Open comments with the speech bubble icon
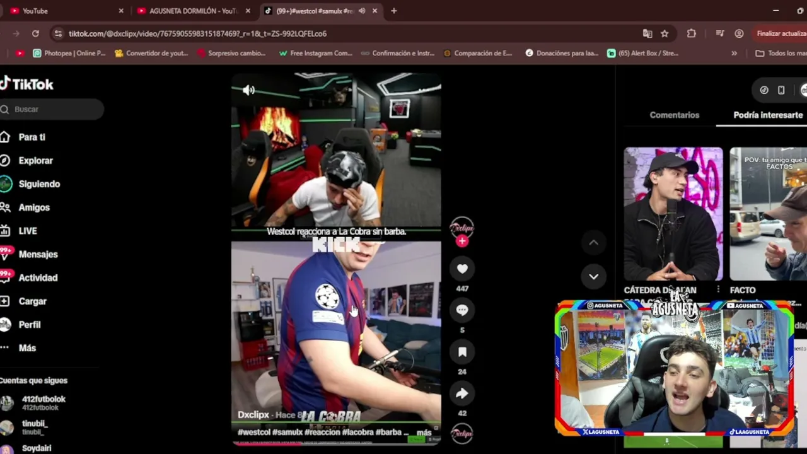 tap(462, 310)
